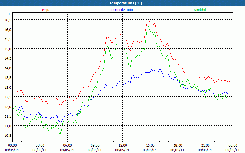
Task: Click the 12,0 y-axis value
Action: pyautogui.click(x=8, y=106)
